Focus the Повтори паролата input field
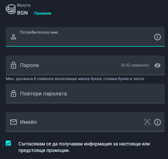This screenshot has width=168, height=159. [86, 93]
